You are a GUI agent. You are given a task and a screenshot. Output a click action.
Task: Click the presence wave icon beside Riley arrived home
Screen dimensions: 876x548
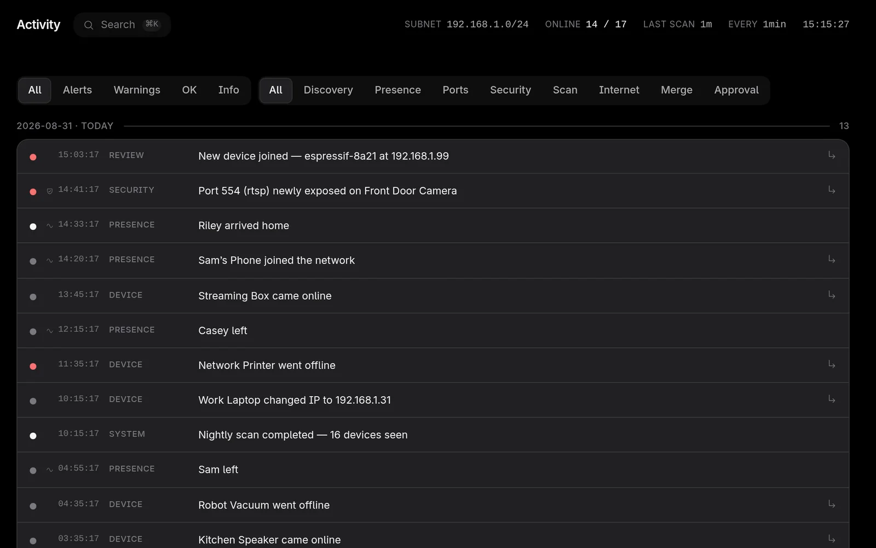[x=50, y=226]
